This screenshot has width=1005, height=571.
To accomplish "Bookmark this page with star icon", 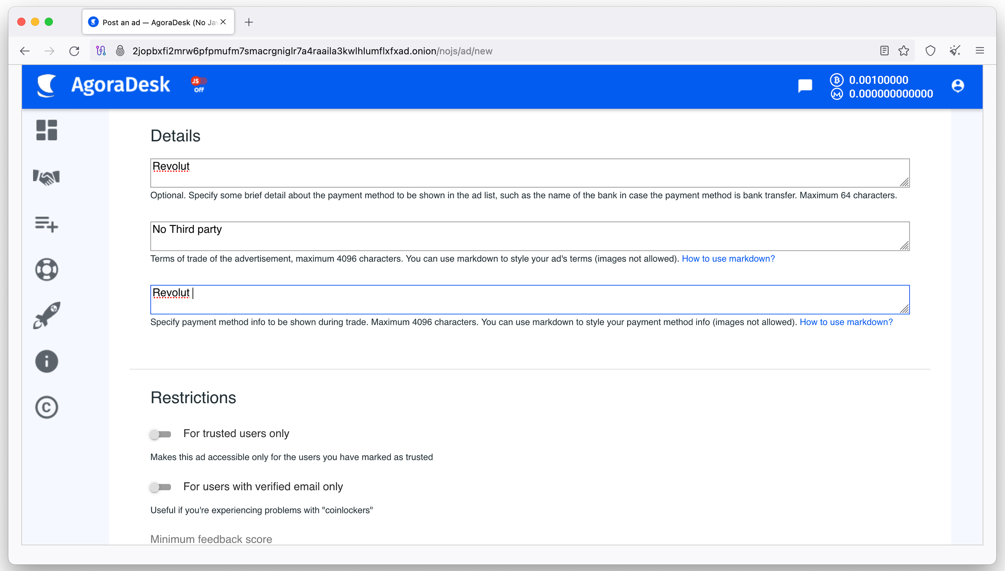I will click(x=904, y=50).
